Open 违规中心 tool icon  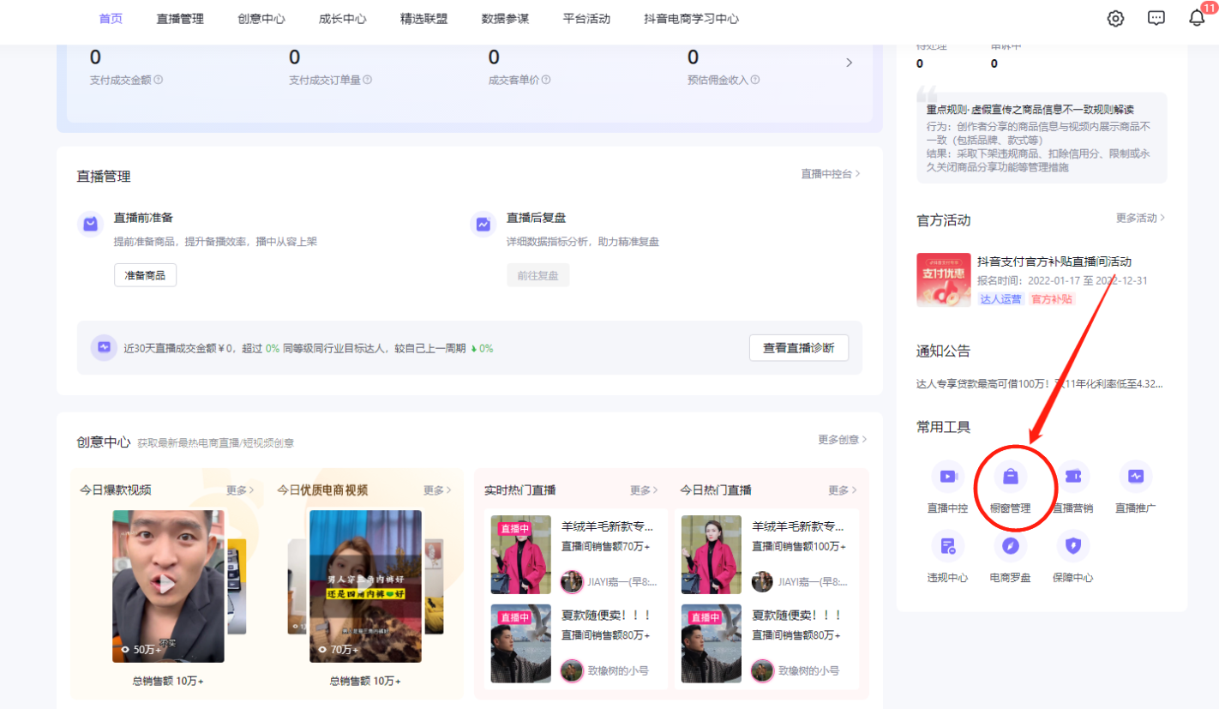947,545
